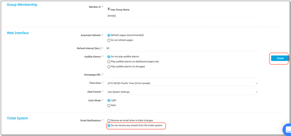
Task: Click the info icon beside Homepage URL
Action: pos(102,74)
